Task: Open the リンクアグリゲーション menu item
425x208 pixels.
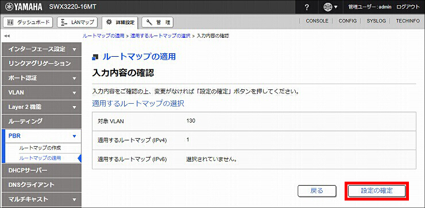Action: [41, 64]
